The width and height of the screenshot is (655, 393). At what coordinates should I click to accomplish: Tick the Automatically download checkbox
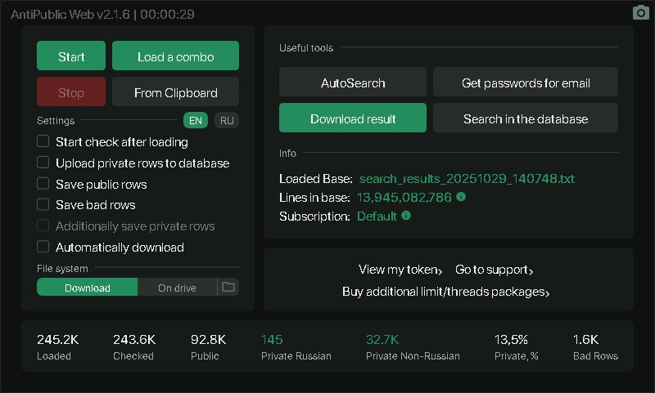(43, 247)
